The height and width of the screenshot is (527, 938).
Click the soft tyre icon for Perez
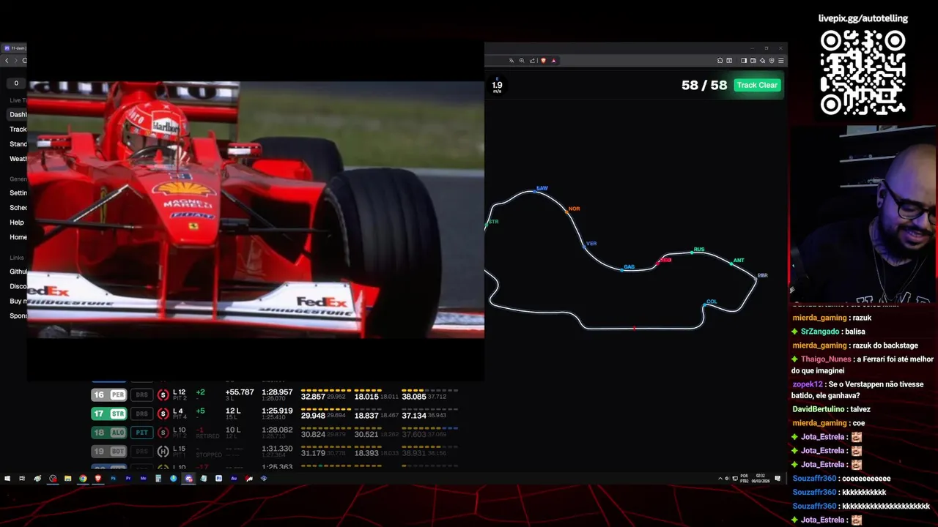tap(163, 395)
